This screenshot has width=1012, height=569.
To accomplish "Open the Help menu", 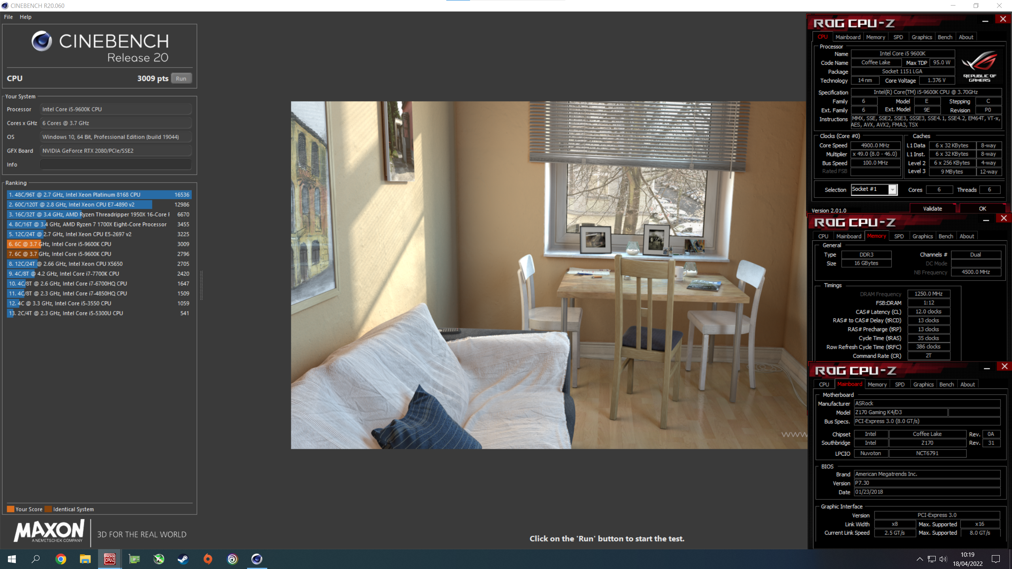I will [26, 17].
